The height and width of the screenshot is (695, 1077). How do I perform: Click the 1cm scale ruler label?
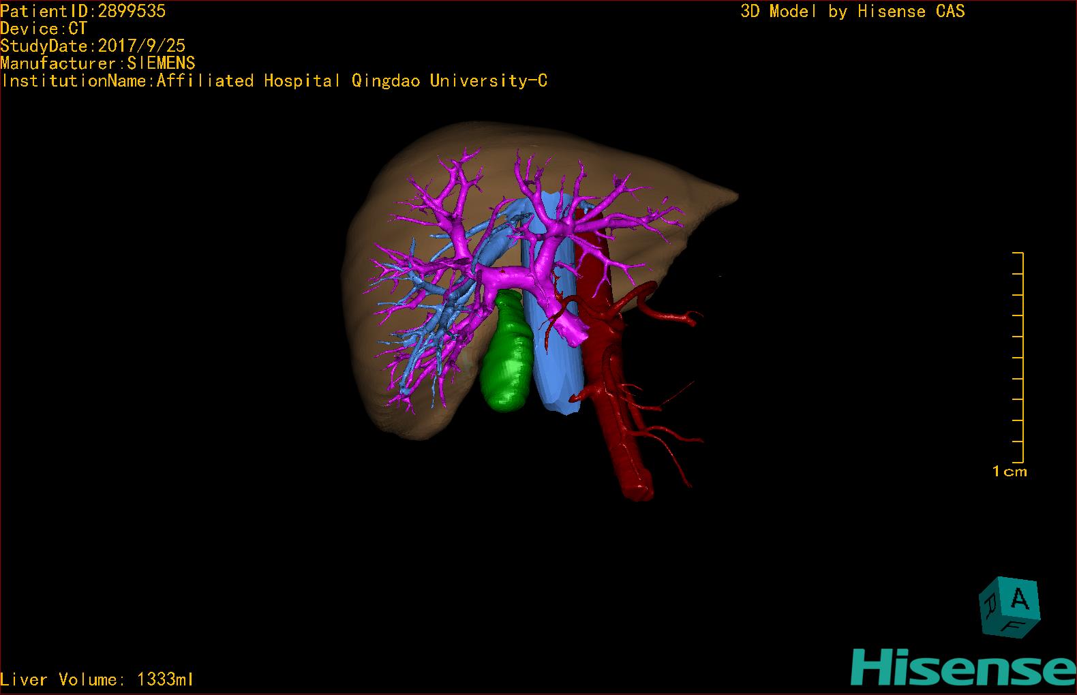[x=1010, y=471]
